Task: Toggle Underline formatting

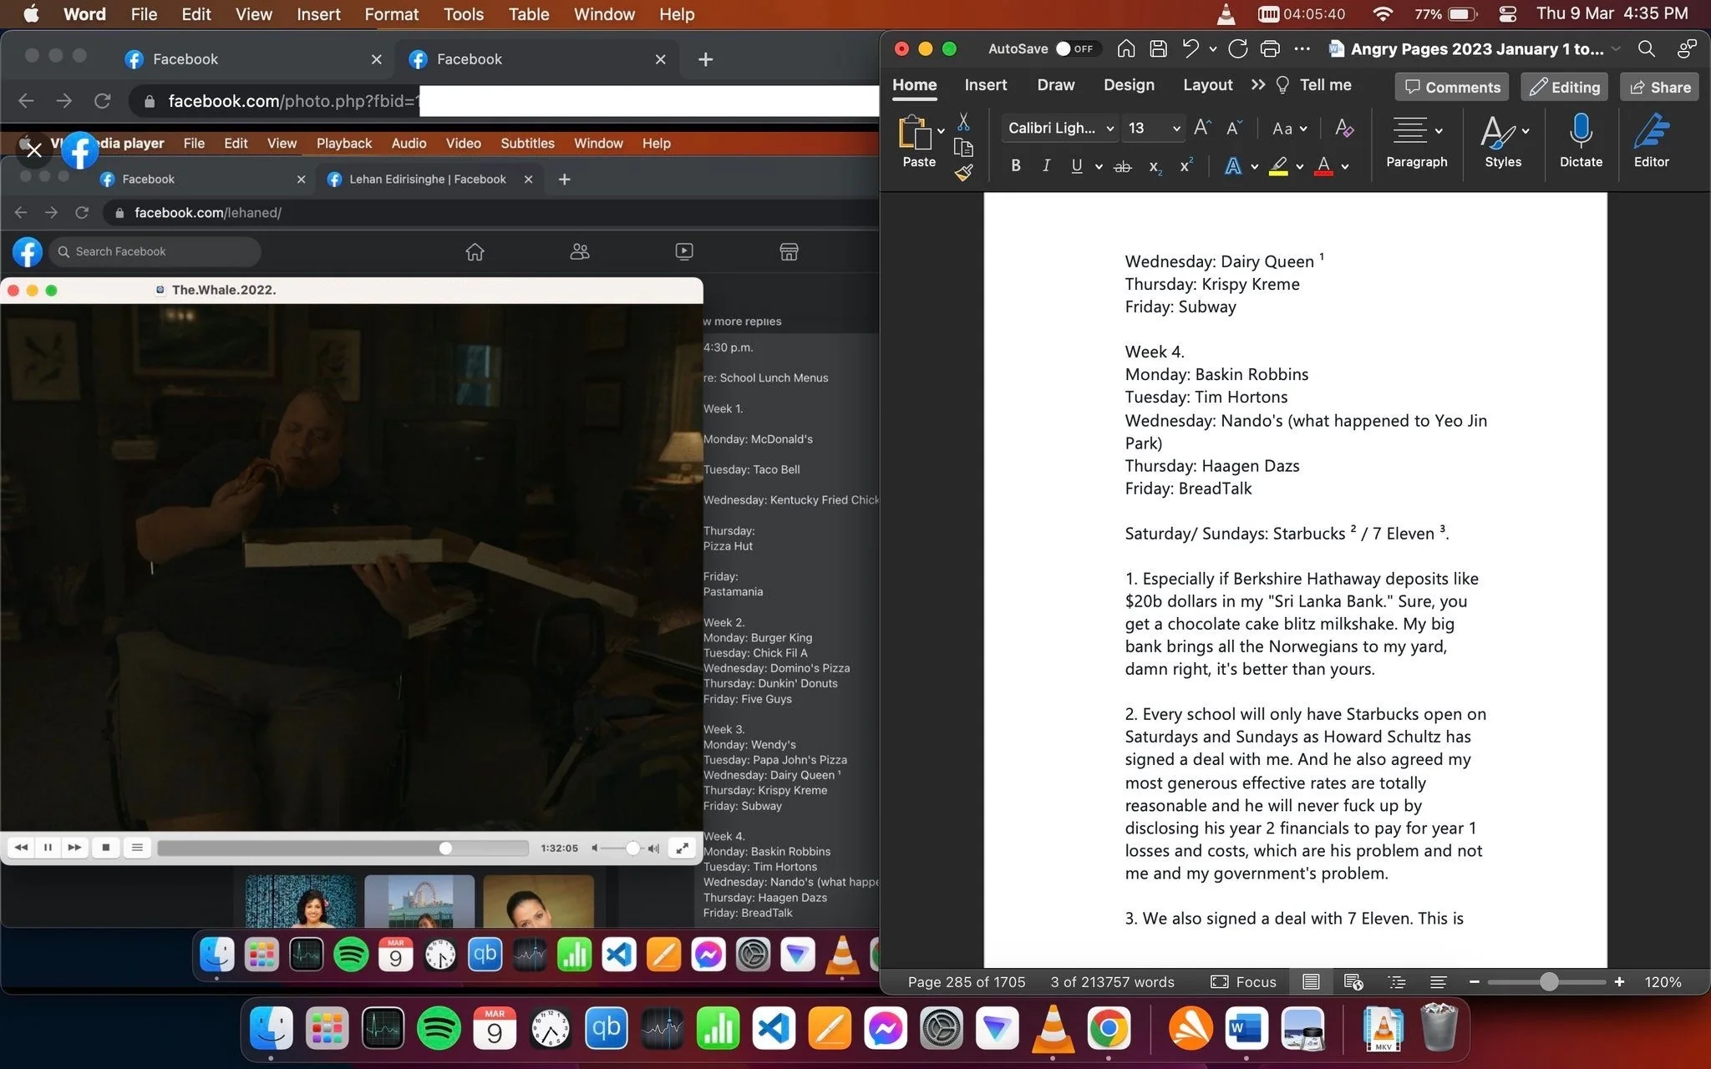Action: coord(1077,166)
